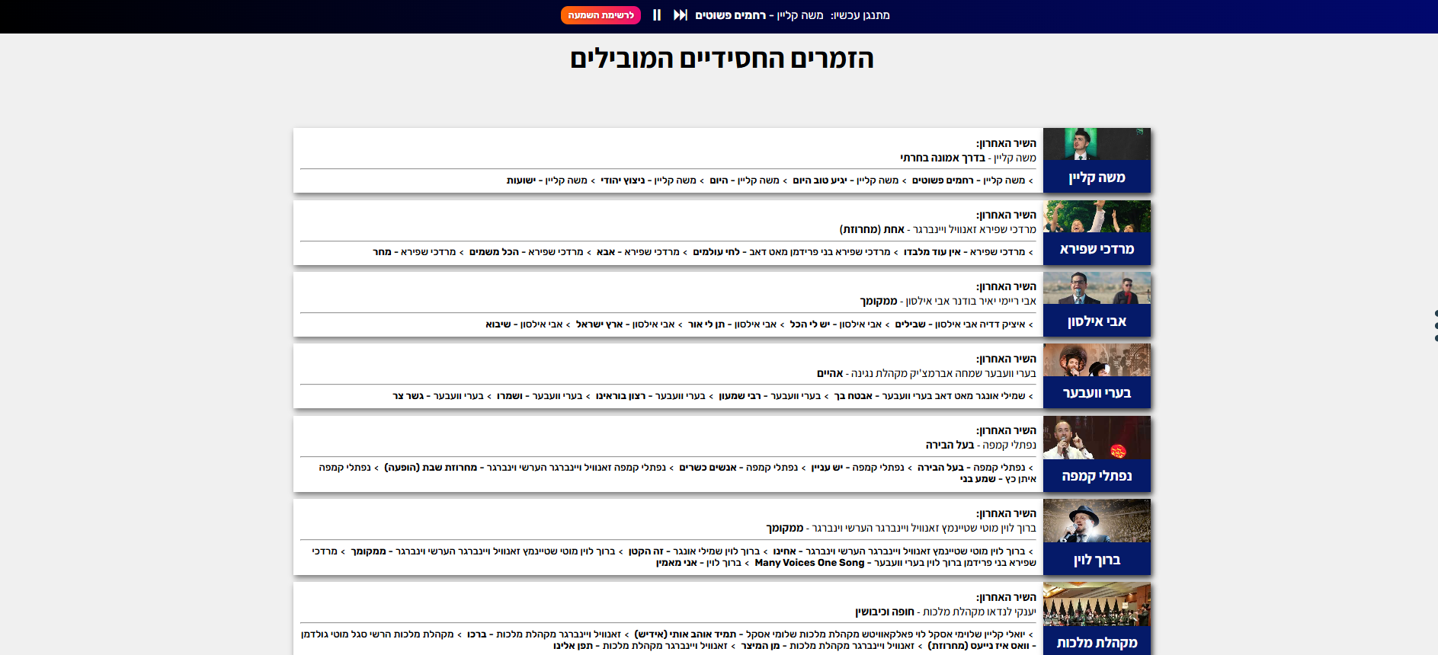
Task: Open the playlist via לרשימת השמעה button
Action: pyautogui.click(x=601, y=15)
